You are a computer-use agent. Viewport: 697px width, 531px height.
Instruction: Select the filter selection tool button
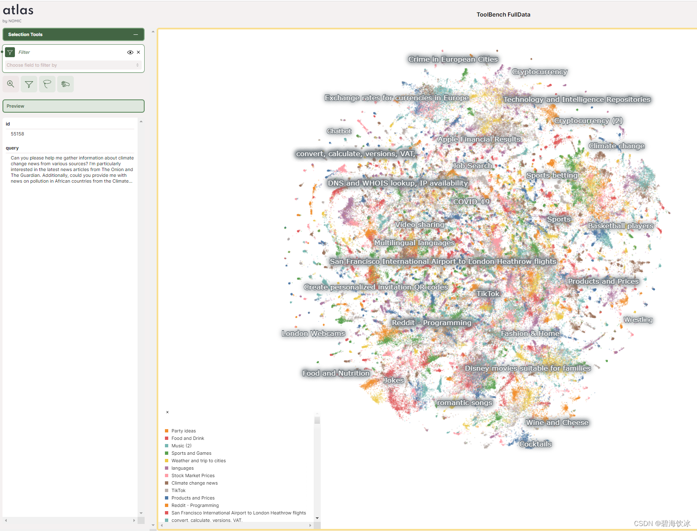tap(29, 84)
